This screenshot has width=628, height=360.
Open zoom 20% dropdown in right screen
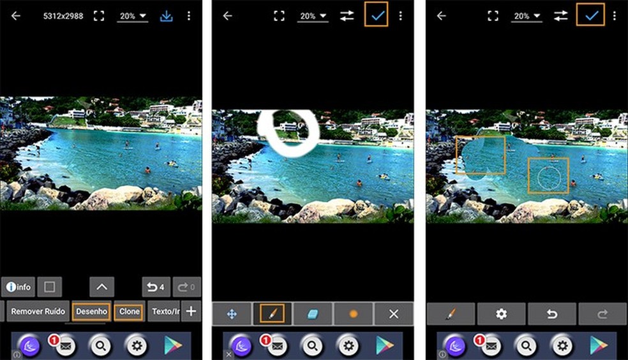pyautogui.click(x=527, y=17)
